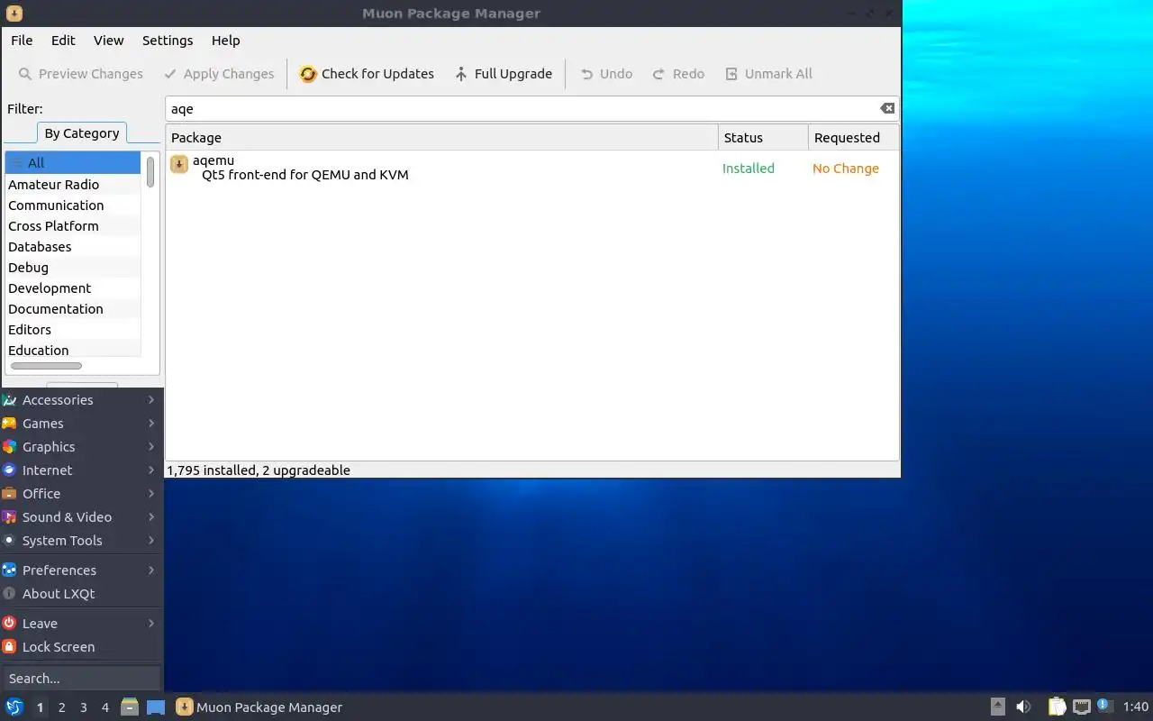Expand the Internet submenu arrow

tap(151, 470)
